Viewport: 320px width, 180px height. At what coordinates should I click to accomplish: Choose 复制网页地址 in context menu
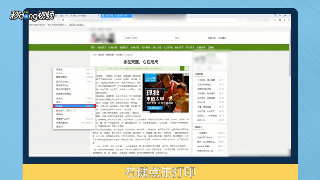[x=74, y=86]
